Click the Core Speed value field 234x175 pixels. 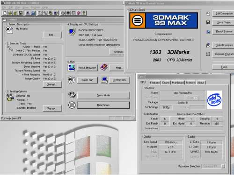click(x=170, y=142)
